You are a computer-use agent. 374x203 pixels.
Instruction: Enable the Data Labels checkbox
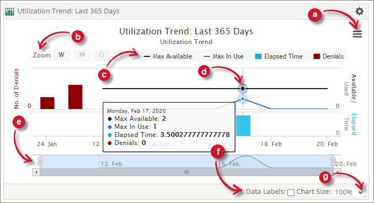click(291, 192)
